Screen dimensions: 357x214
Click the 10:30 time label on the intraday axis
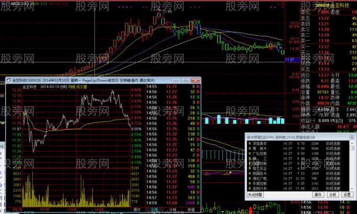pos(45,209)
